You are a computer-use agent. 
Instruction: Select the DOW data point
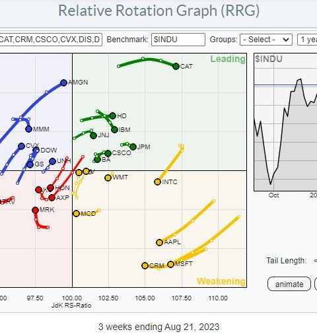click(x=36, y=150)
